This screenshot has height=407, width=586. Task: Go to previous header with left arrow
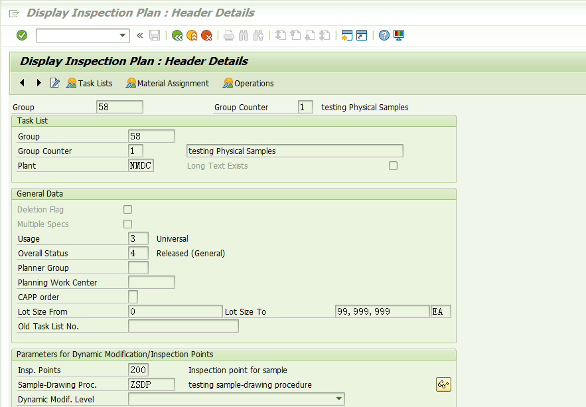[x=22, y=82]
